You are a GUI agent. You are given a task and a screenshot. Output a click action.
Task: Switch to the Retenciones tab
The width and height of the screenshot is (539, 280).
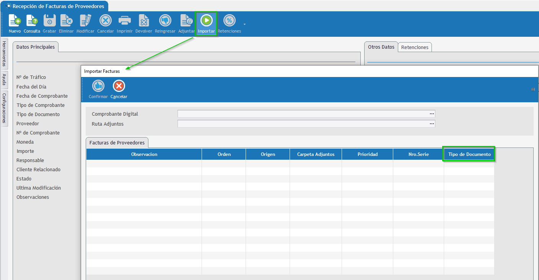415,47
